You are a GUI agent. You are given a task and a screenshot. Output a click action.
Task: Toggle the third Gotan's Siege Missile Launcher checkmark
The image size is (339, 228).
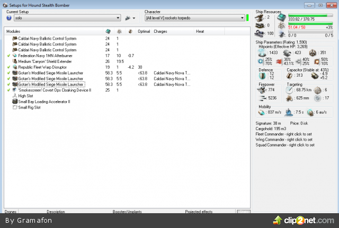point(8,85)
